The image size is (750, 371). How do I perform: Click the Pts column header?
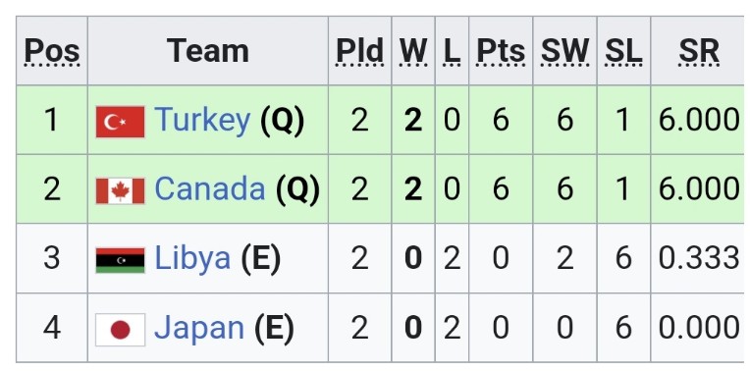pos(501,51)
